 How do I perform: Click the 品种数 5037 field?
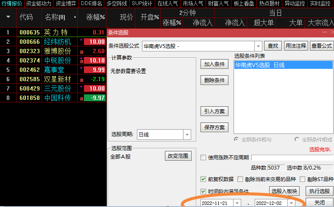(276, 168)
